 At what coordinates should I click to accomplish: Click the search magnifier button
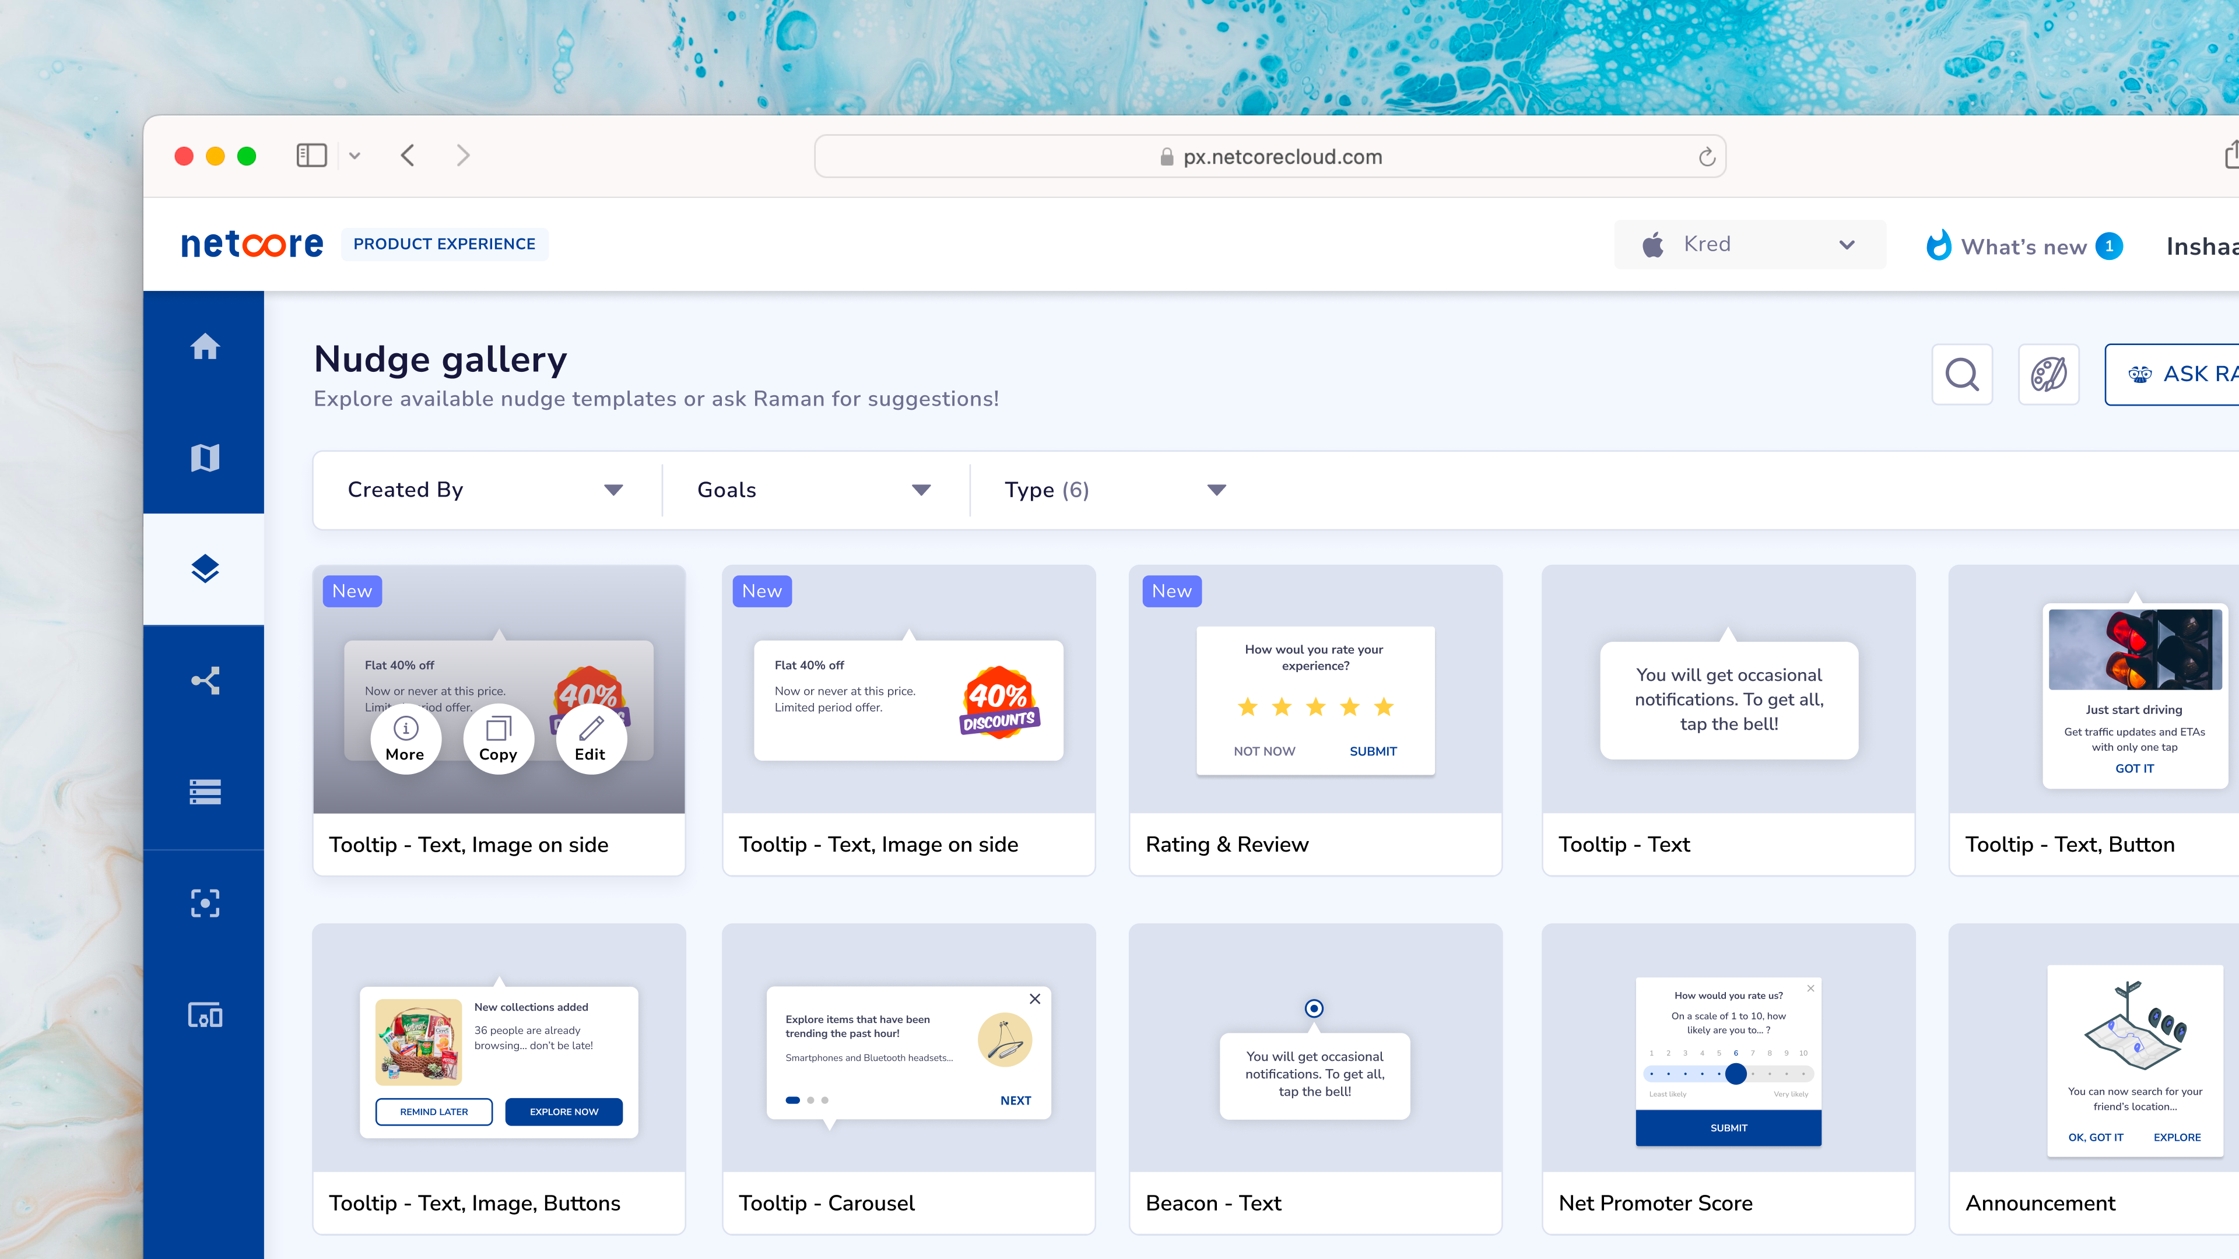pos(1961,374)
